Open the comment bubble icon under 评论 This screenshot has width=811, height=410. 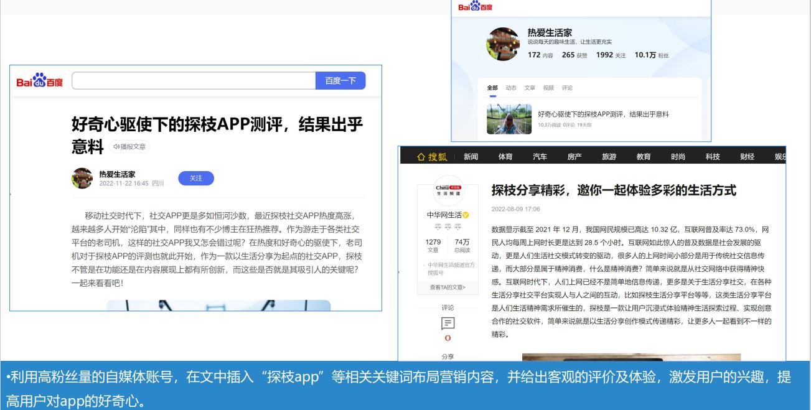coord(447,323)
